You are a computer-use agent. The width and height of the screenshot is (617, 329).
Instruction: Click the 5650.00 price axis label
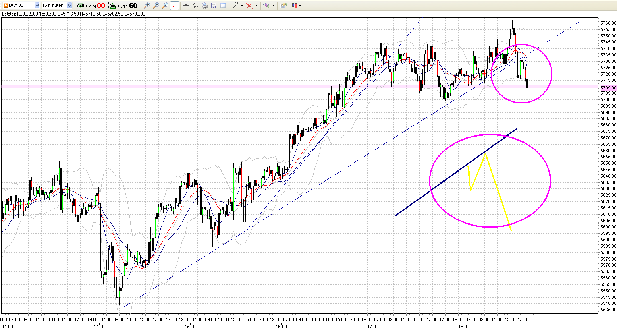(x=608, y=163)
